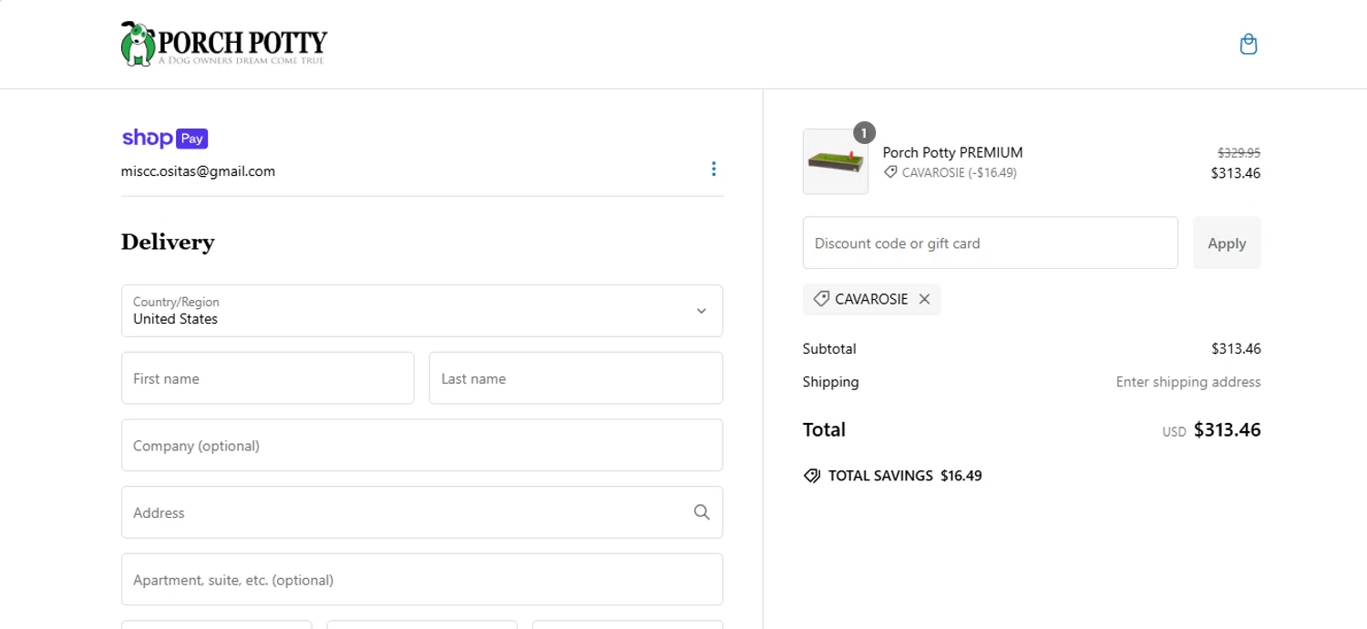1367x629 pixels.
Task: Click the CAVAROSIE (-$16.49) line discount text
Action: coord(959,172)
